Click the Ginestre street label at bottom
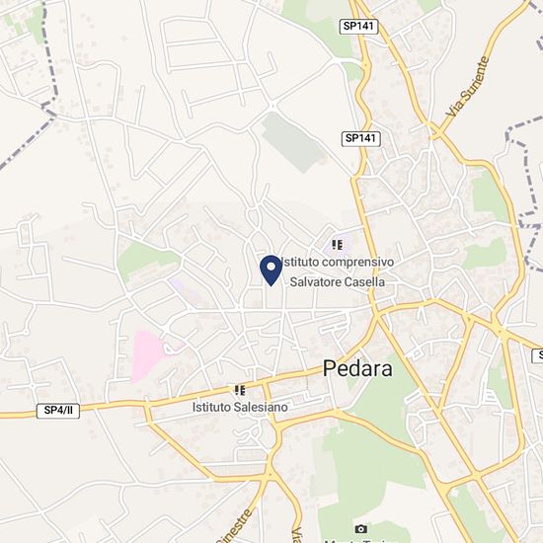Image resolution: width=543 pixels, height=543 pixels. click(x=233, y=527)
